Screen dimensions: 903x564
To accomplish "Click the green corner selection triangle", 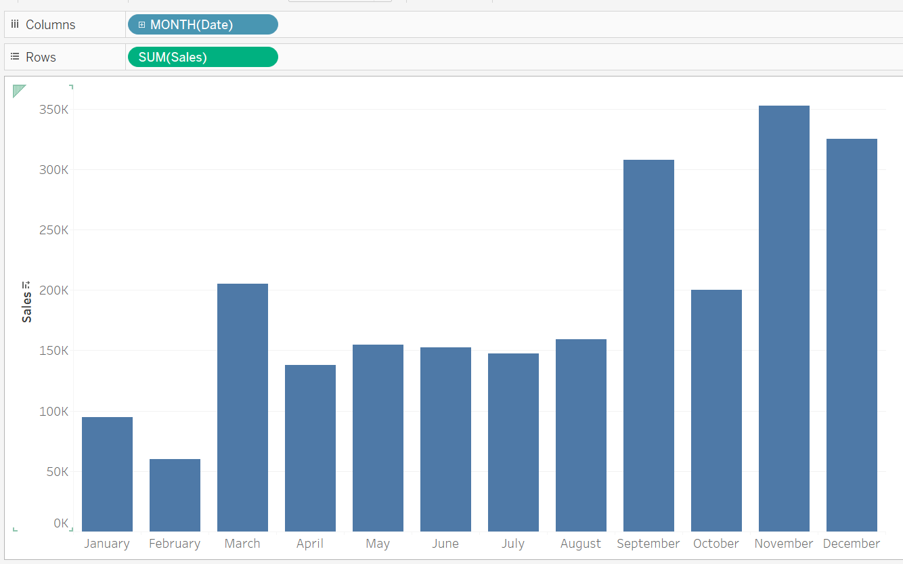I will click(x=18, y=91).
